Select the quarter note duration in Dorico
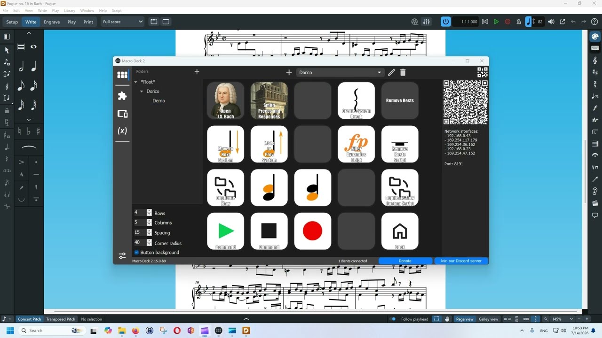Screen dimensions: 602x338 33,67
